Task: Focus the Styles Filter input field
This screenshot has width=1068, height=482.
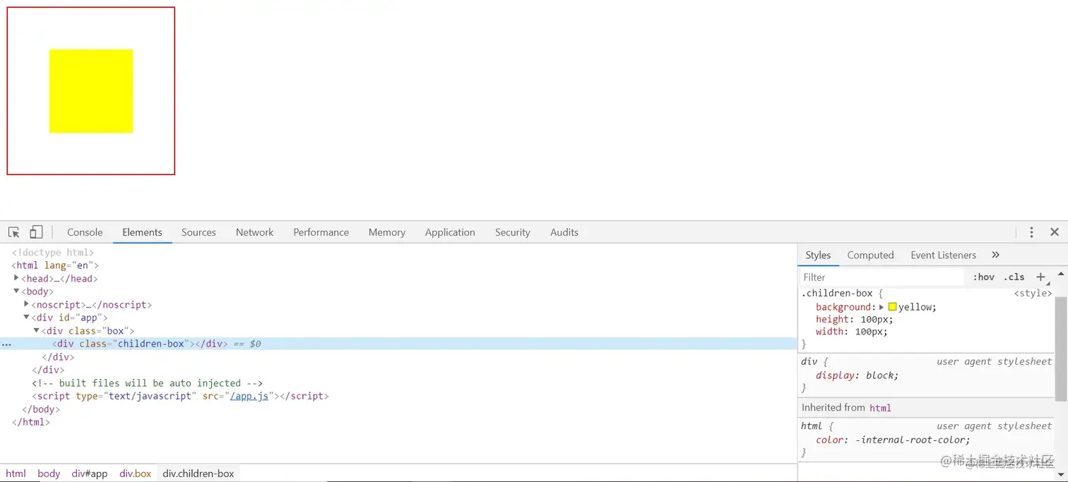Action: click(x=882, y=277)
